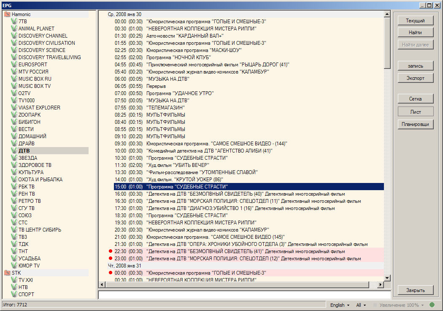Open the All filter dropdown

pos(361,305)
